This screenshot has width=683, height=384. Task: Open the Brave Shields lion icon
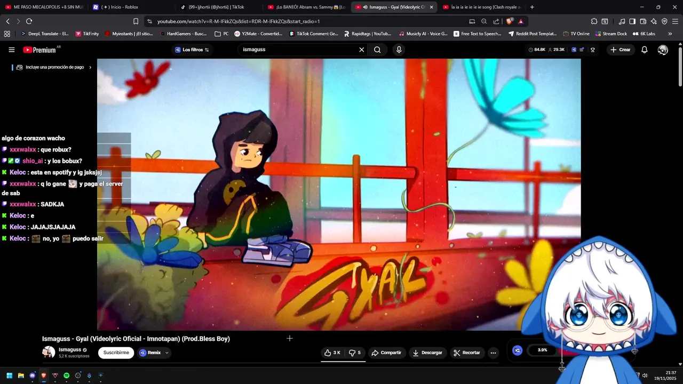point(510,21)
